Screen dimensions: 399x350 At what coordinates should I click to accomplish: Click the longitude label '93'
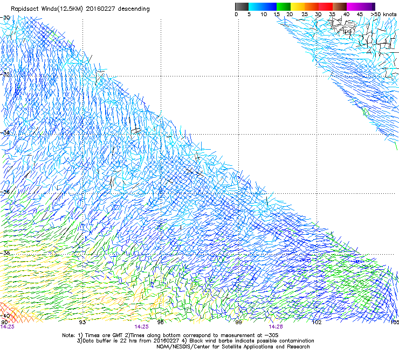(x=82, y=323)
